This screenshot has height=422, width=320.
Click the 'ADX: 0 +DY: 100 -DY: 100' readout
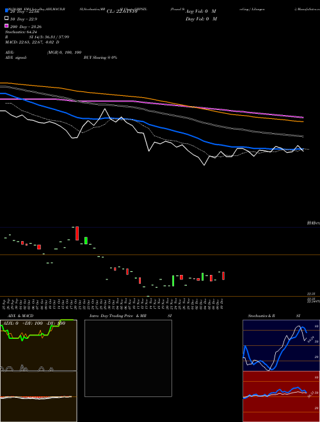point(33,323)
